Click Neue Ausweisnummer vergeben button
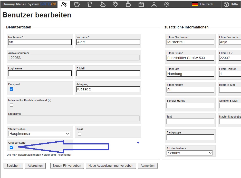The height and width of the screenshot is (178, 241). (111, 166)
